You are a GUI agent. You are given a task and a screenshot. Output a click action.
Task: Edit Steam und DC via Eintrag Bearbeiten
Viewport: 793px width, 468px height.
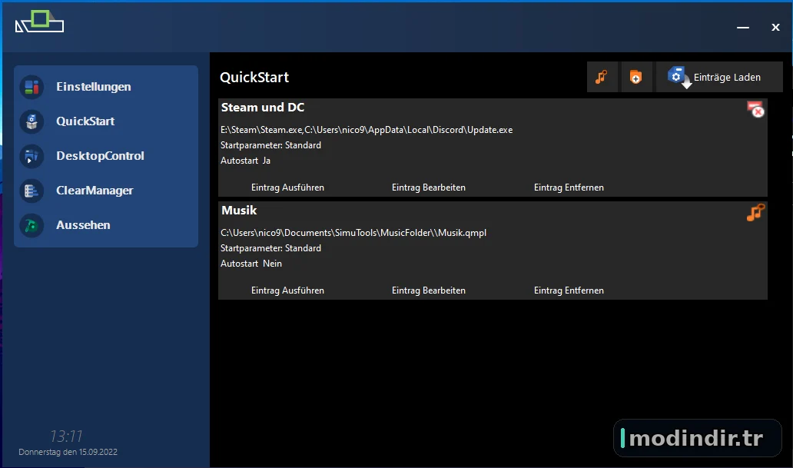tap(428, 188)
